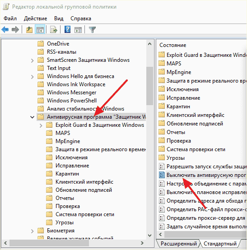This screenshot has height=250, width=247.
Task: Select Определить адреса для обхода policy
Action: point(206,201)
